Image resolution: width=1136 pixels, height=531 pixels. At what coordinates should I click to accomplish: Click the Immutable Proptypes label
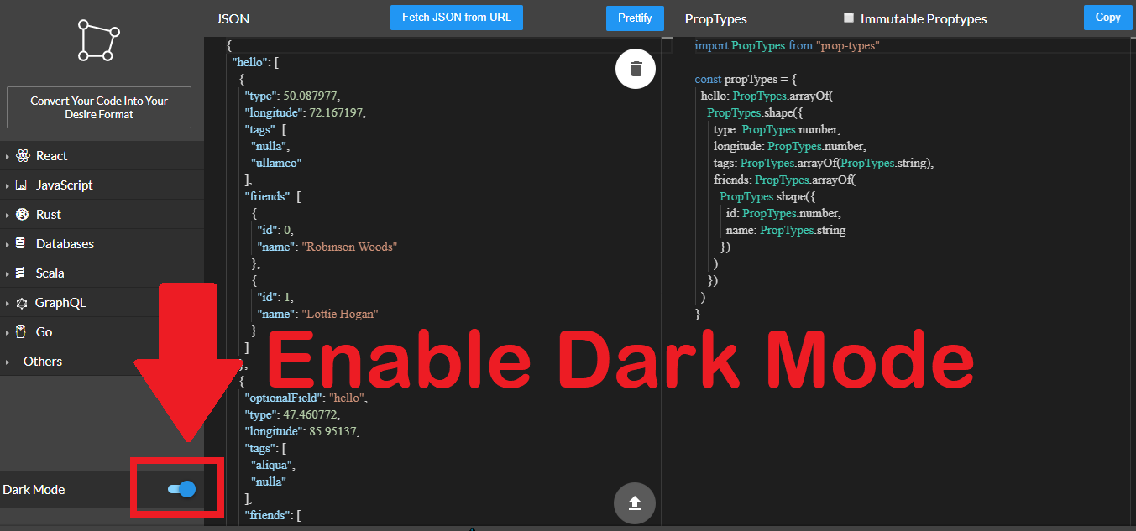pyautogui.click(x=924, y=18)
